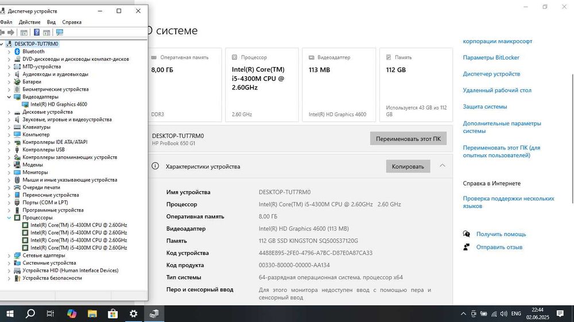Click the volume speaker tray icon
The image size is (574, 322).
point(504,313)
